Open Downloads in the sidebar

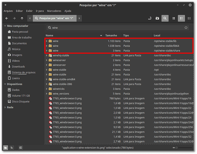pyautogui.click(x=18, y=67)
